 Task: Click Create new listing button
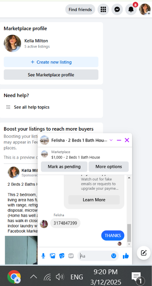click(51, 62)
